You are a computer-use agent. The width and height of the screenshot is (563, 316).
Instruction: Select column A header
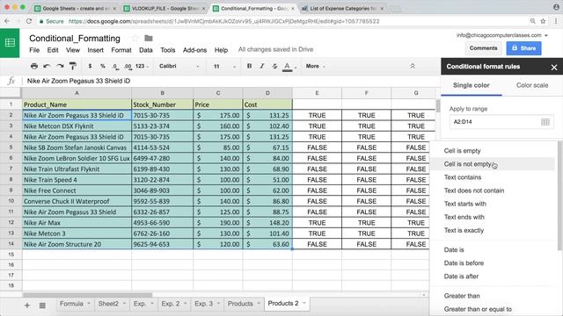[x=77, y=93]
